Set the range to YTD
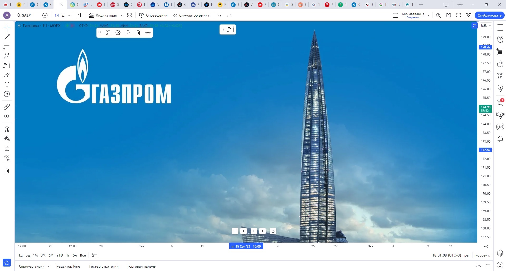Image resolution: width=506 pixels, height=271 pixels. (60, 255)
